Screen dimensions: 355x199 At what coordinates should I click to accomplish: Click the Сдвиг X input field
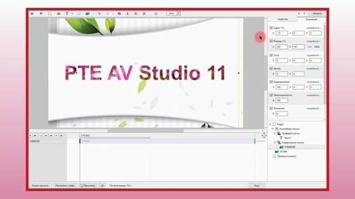pyautogui.click(x=282, y=33)
